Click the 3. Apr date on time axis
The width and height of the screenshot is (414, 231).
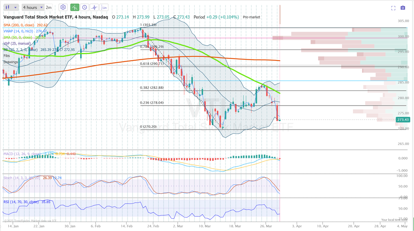(297, 226)
